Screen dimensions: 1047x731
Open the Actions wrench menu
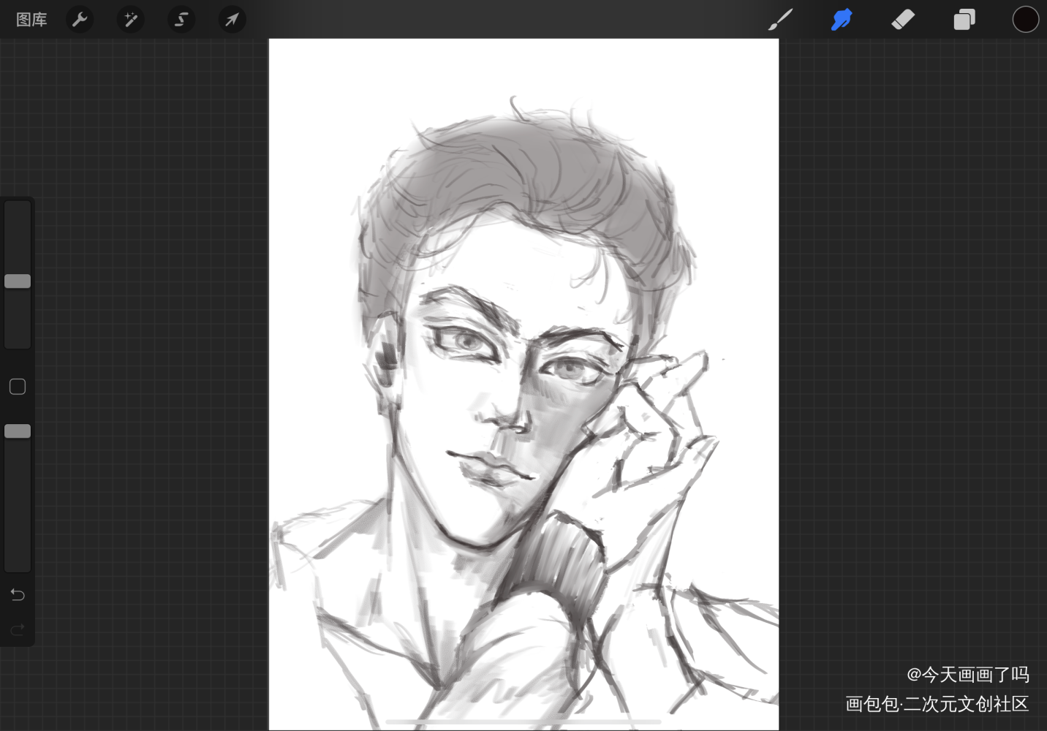pyautogui.click(x=80, y=20)
